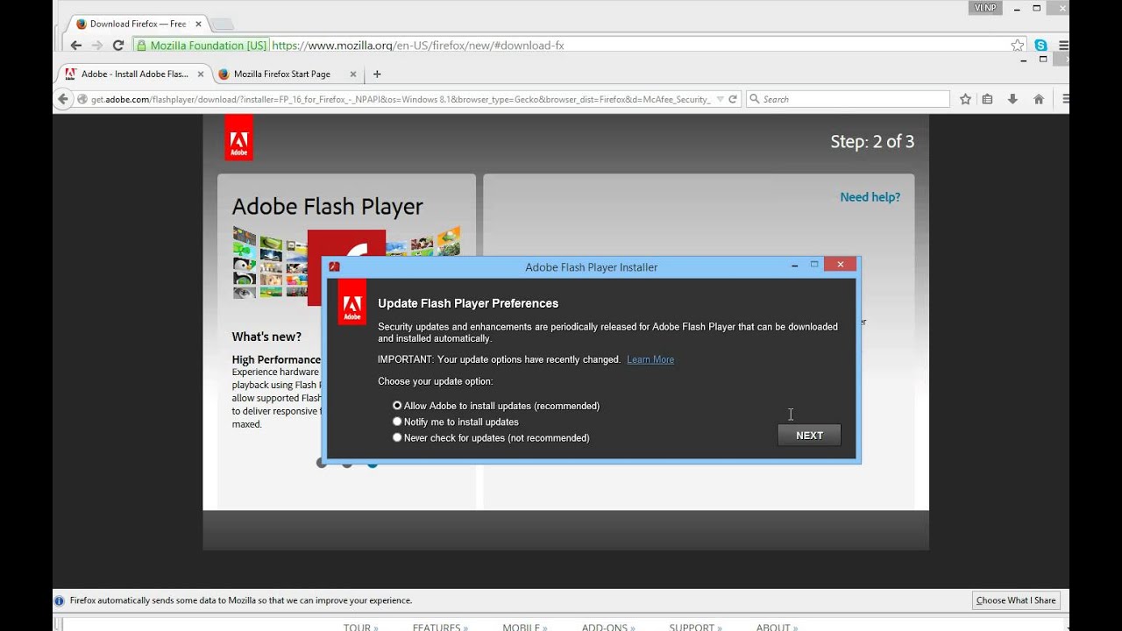Click the NEXT button
This screenshot has width=1122, height=631.
[x=809, y=436]
